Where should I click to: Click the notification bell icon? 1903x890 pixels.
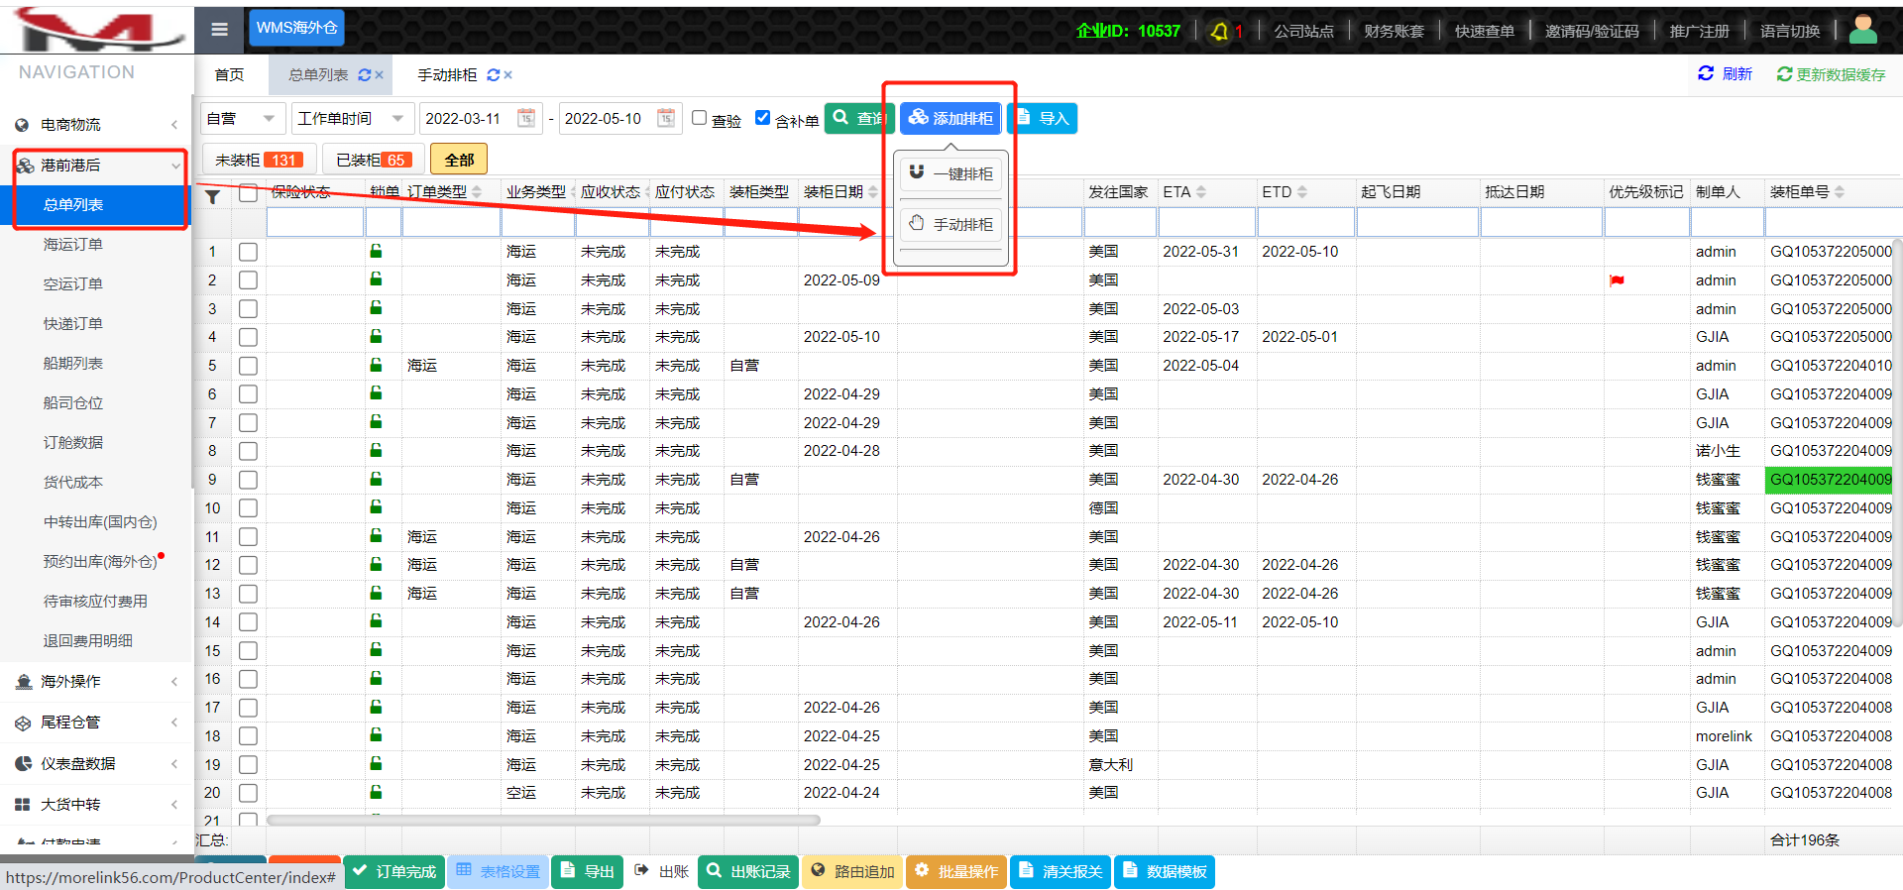[x=1219, y=32]
